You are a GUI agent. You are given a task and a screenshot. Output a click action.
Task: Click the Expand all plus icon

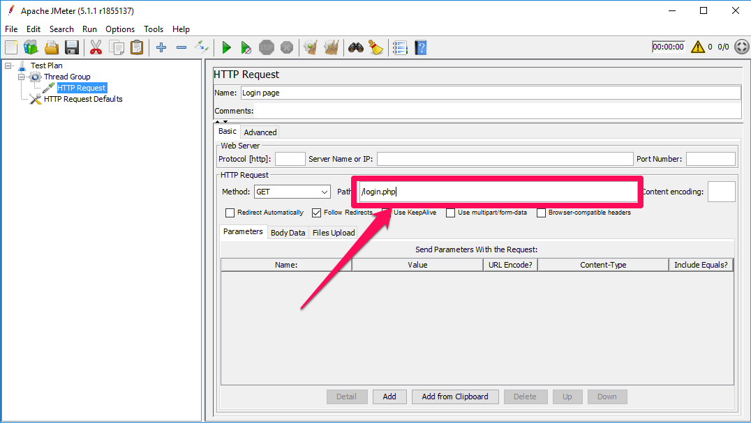(x=161, y=47)
